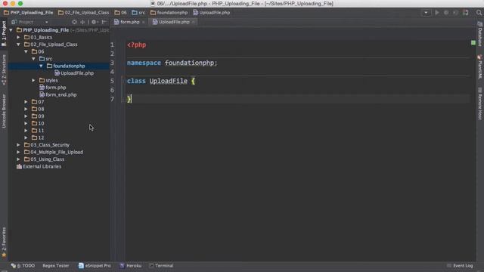The image size is (484, 272).
Task: Collapse the 02_File_Upload_Class folder arrow
Action: point(18,45)
